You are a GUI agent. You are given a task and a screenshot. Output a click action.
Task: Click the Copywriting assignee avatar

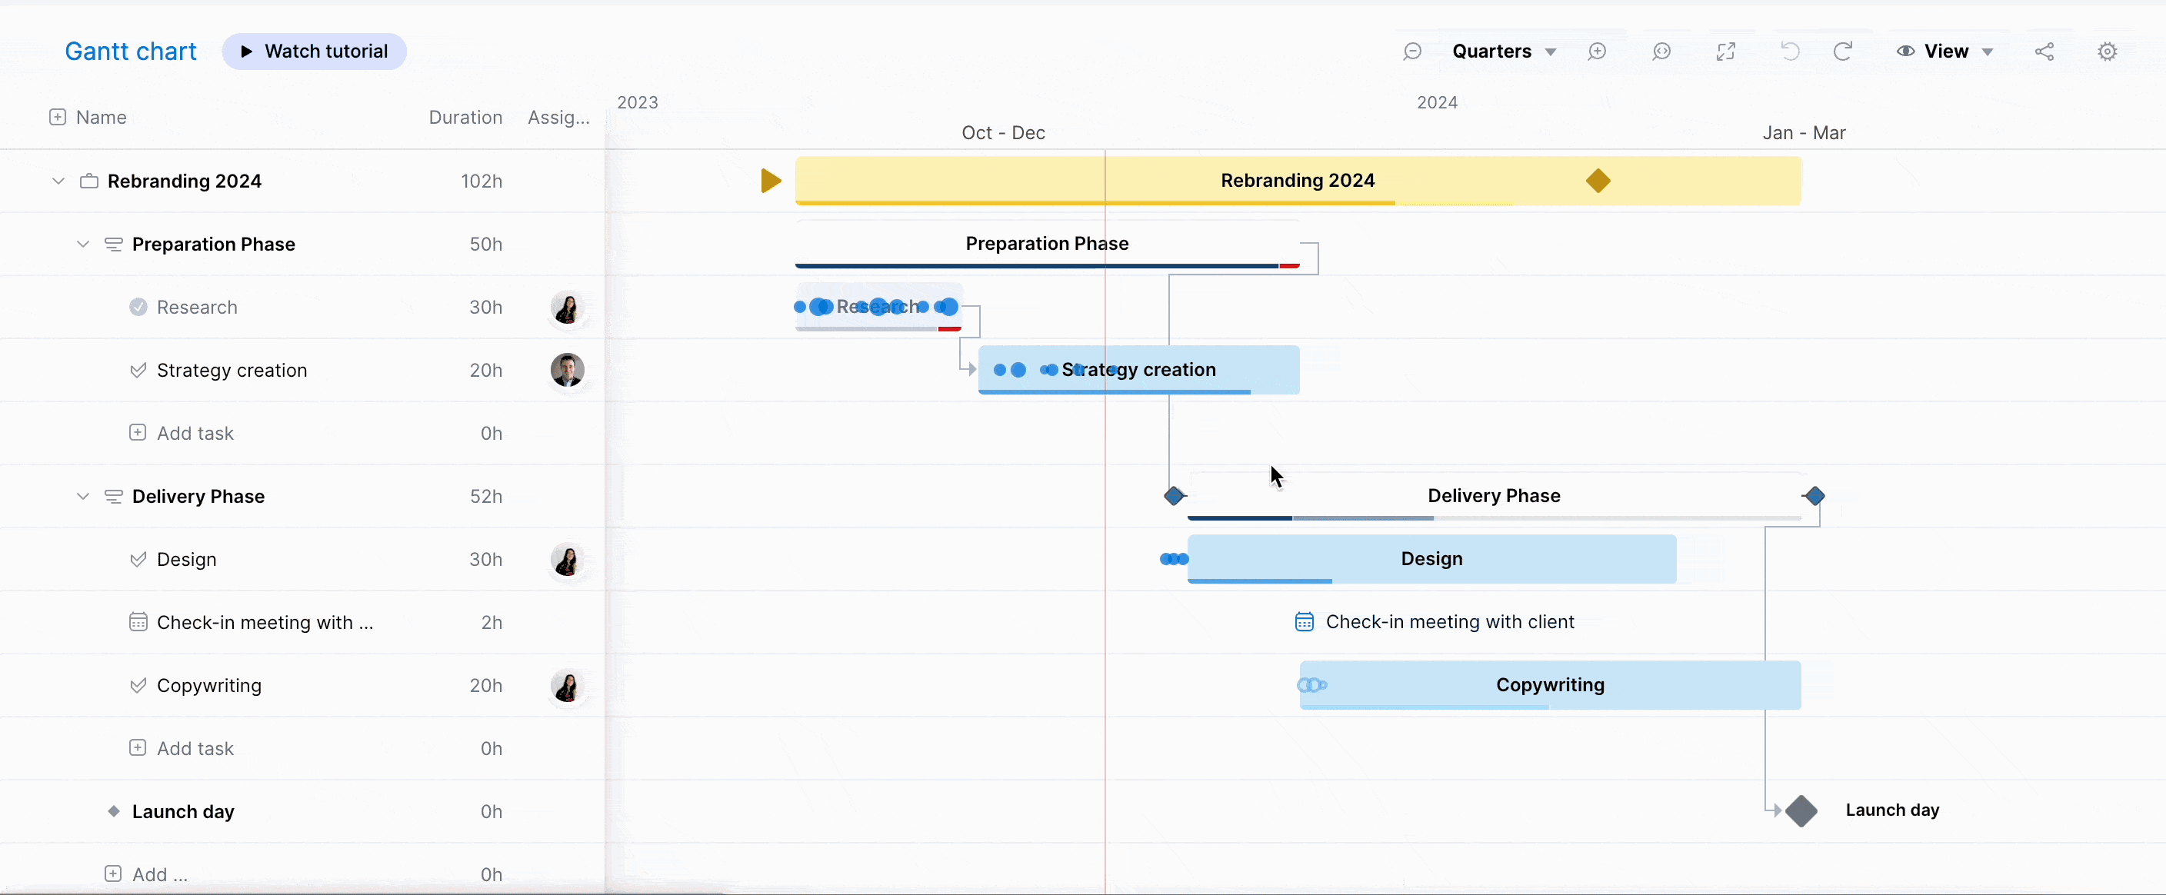tap(568, 685)
